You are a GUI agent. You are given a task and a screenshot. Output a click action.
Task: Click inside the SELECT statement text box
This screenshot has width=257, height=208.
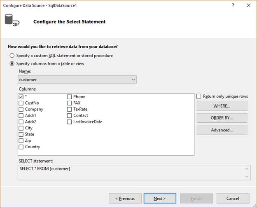click(131, 173)
